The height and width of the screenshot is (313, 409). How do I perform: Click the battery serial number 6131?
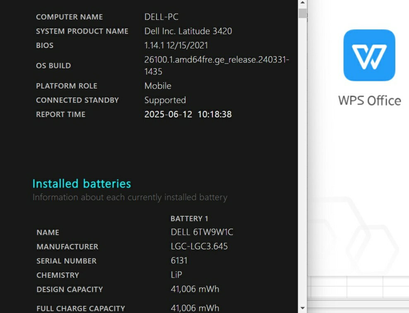click(x=179, y=260)
